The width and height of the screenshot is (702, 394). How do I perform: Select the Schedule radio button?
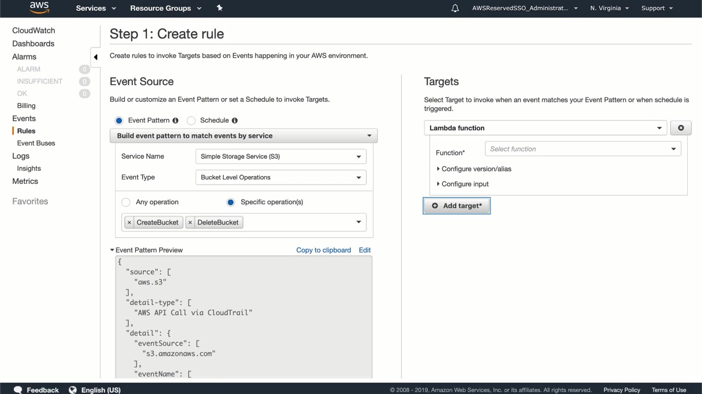tap(191, 120)
